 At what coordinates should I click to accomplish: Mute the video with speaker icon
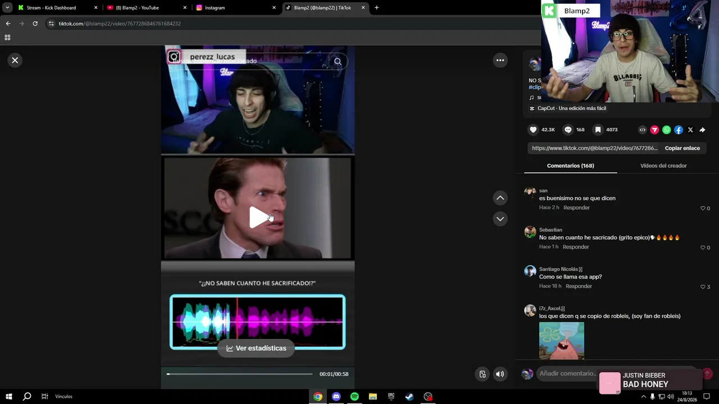500,374
